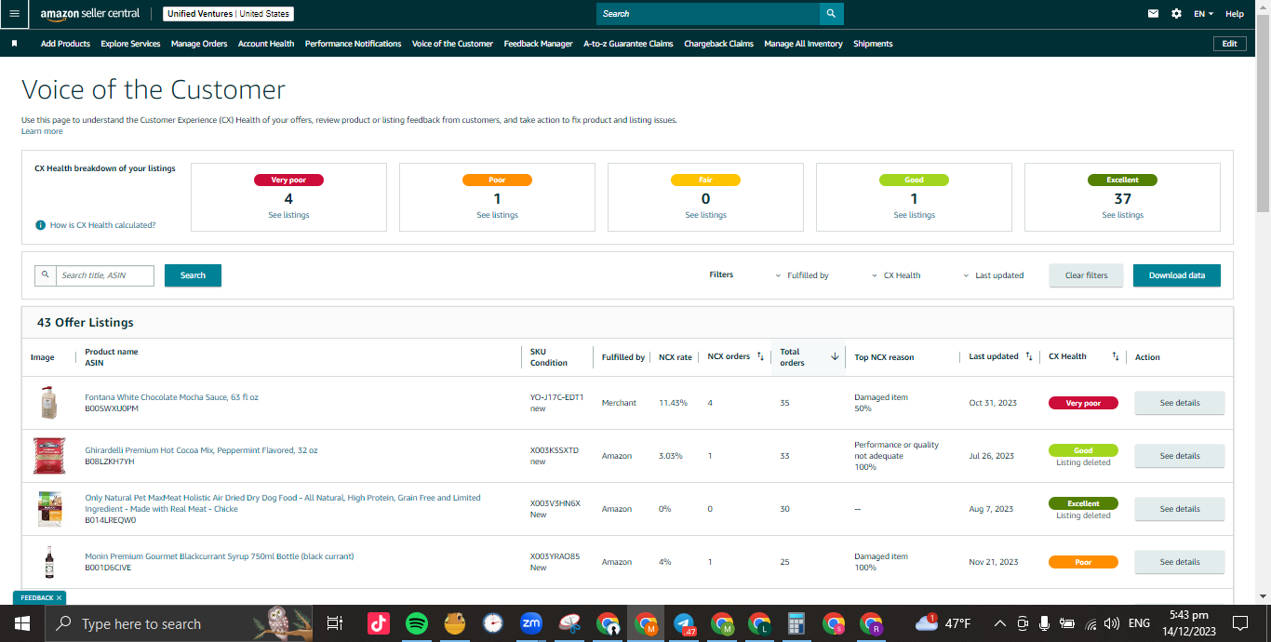Click the Learn more link
This screenshot has width=1271, height=642.
pos(42,131)
